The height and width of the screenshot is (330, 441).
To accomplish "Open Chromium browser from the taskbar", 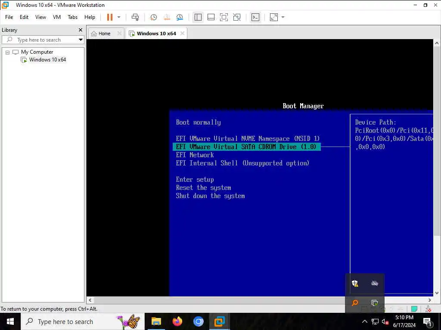I will coord(198,321).
